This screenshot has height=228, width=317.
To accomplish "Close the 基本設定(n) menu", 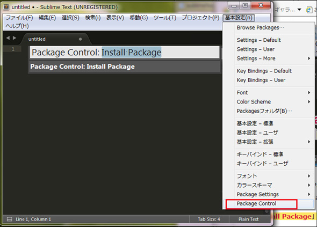I will 239,18.
